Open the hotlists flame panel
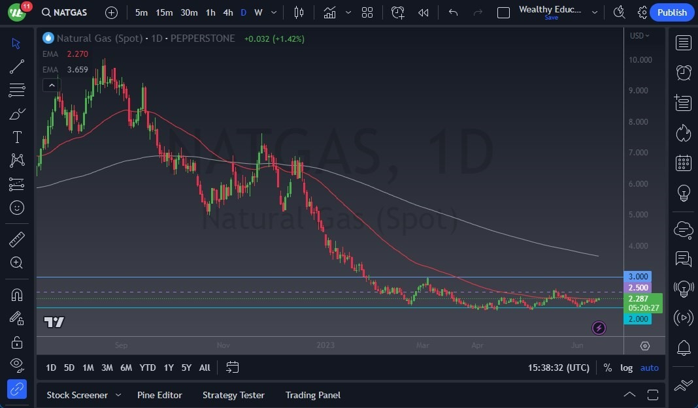 tap(684, 133)
